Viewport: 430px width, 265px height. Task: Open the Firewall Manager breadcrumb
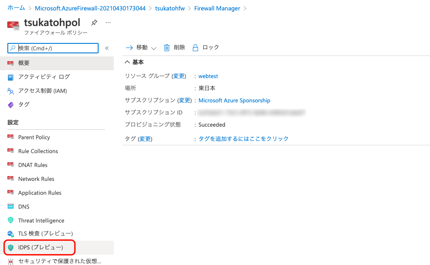point(217,8)
